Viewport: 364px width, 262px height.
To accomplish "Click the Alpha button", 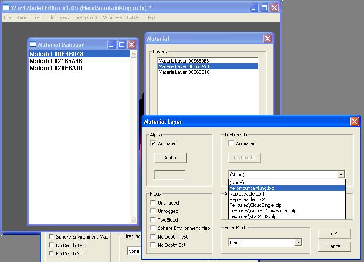I will pos(170,158).
